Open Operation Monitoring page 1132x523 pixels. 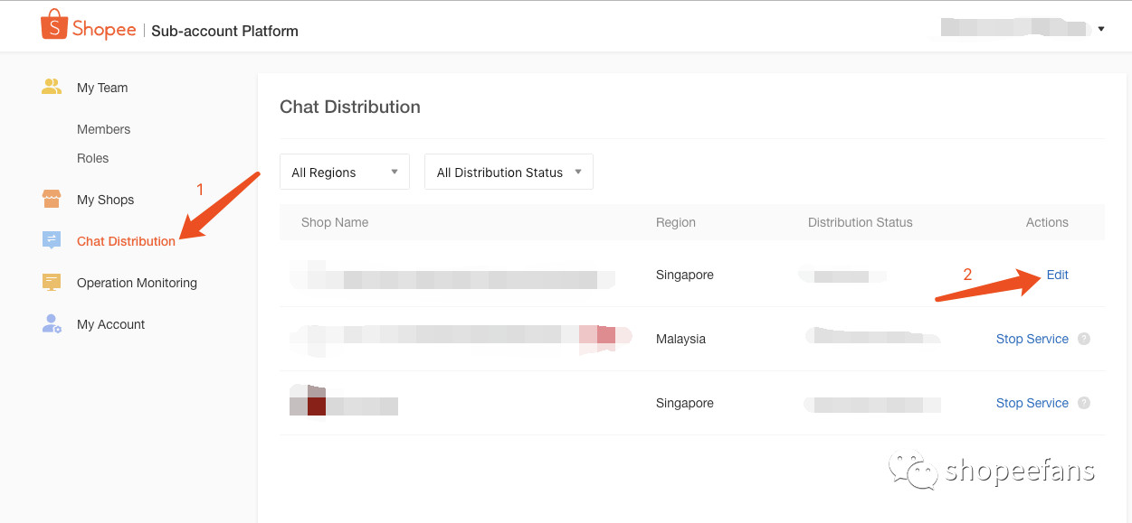[137, 283]
